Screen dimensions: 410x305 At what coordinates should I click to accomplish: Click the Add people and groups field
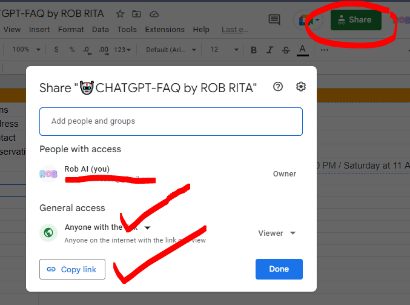point(171,121)
